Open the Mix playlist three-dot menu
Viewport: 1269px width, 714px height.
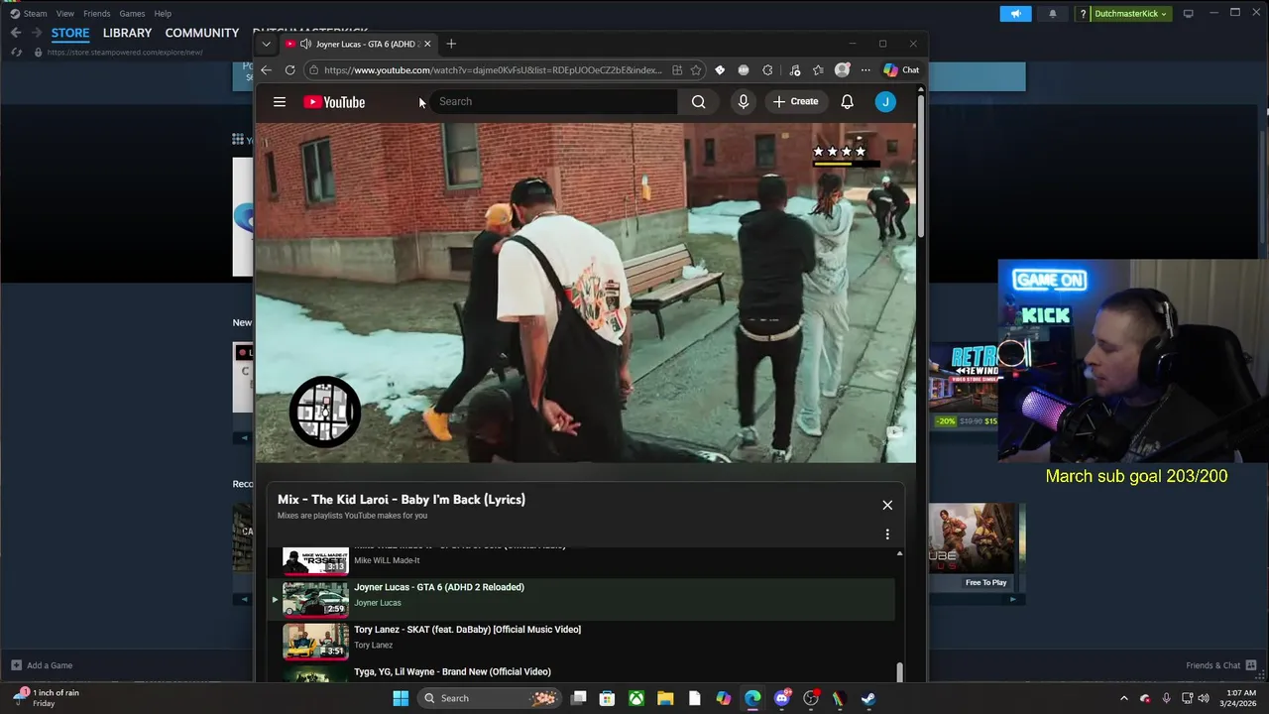tap(887, 534)
